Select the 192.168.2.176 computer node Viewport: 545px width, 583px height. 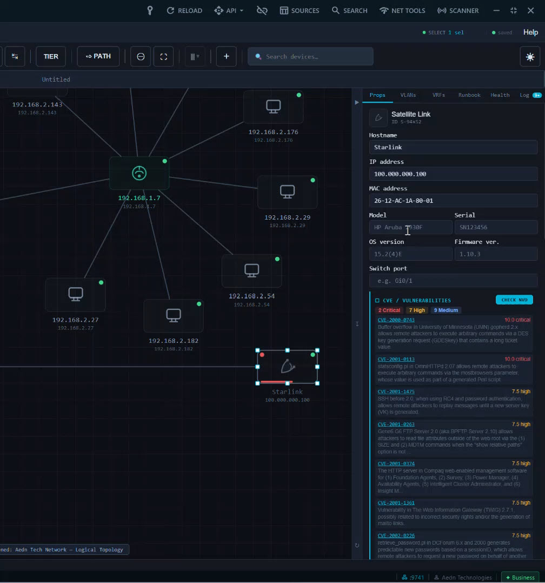coord(273,107)
